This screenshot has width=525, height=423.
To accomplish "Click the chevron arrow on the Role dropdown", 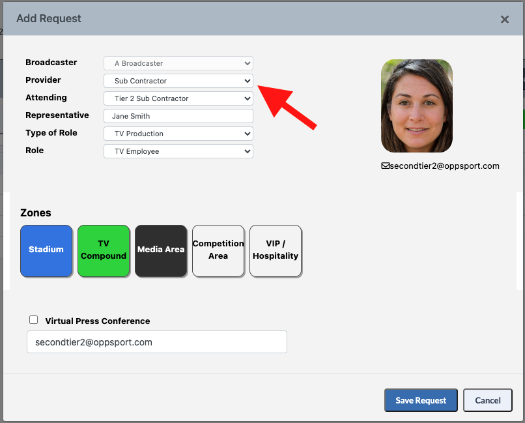I will (x=247, y=151).
